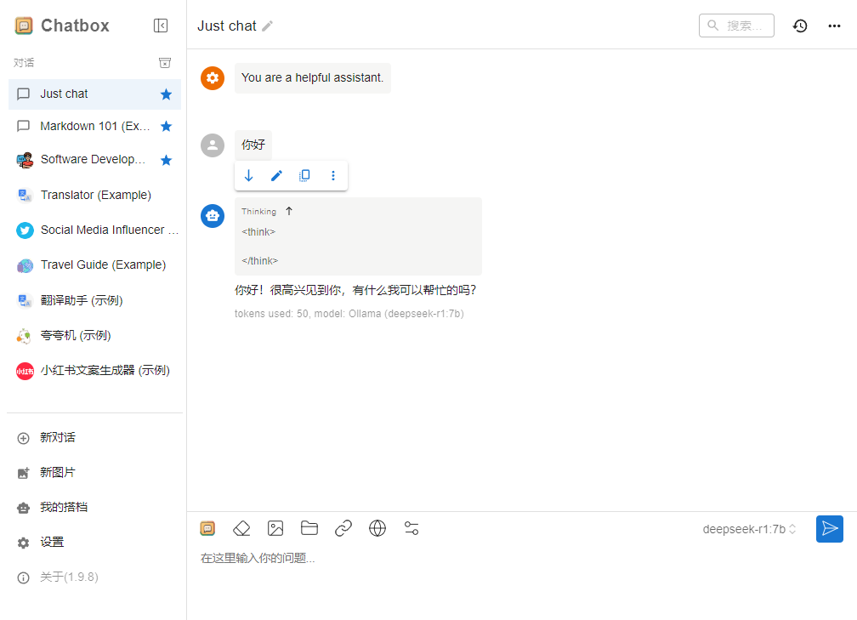
Task: Collapse the Thinking section arrow
Action: click(x=289, y=211)
